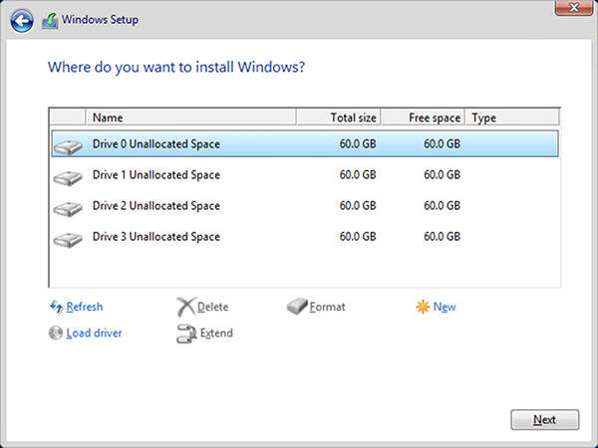Click Drive 1 total size 60.0 GB

358,175
